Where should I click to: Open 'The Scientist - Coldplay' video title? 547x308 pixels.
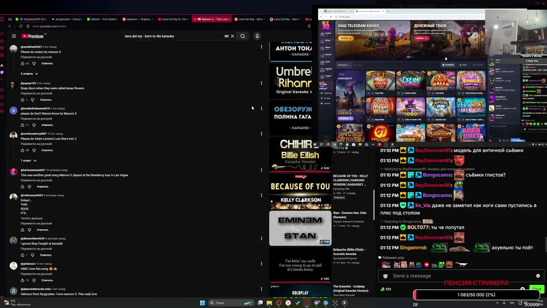(350, 289)
